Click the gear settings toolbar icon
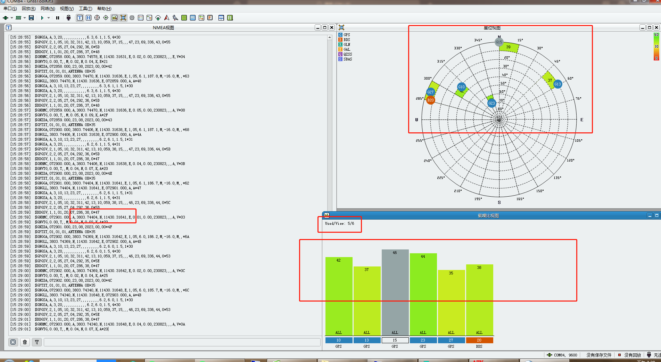Viewport: 661px width, 362px height. click(x=132, y=18)
